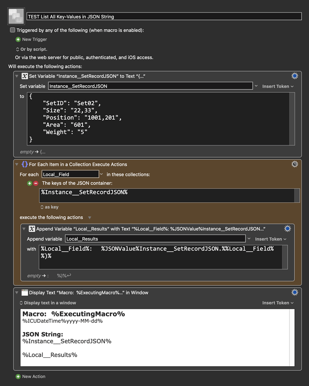Click the Set Variable action X icon

tap(25, 76)
